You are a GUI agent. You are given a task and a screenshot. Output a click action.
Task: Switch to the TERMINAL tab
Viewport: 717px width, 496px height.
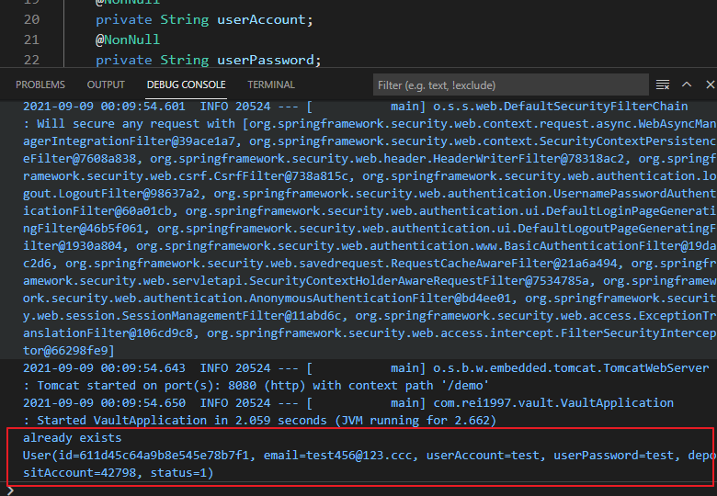(271, 85)
